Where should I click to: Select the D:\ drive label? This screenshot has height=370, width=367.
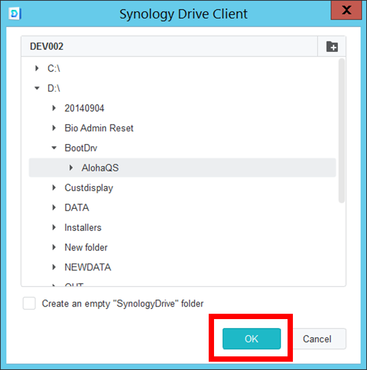(53, 88)
